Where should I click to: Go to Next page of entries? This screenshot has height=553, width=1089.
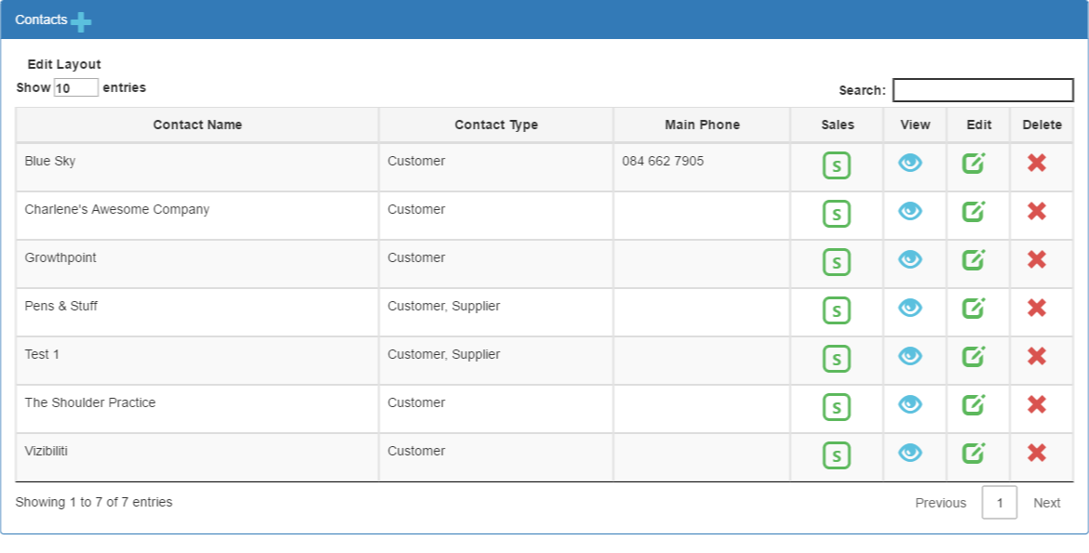pyautogui.click(x=1046, y=503)
